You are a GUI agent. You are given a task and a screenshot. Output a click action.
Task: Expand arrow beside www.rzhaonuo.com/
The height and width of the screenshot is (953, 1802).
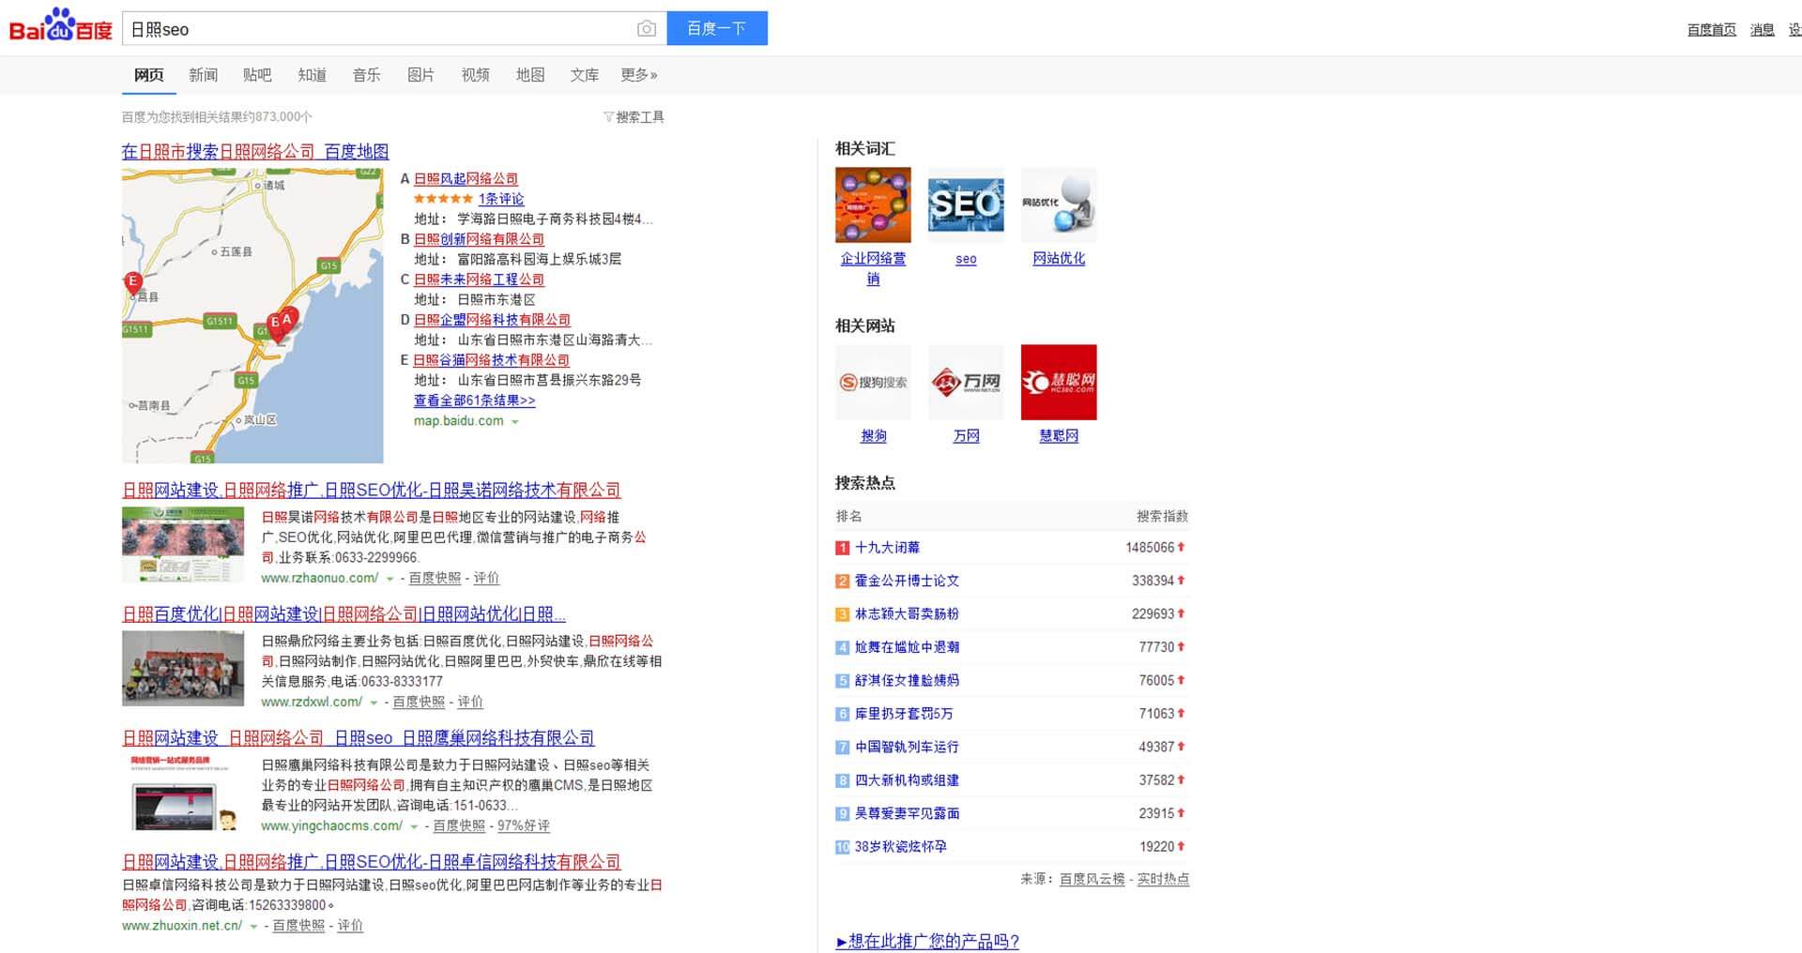[x=389, y=580]
